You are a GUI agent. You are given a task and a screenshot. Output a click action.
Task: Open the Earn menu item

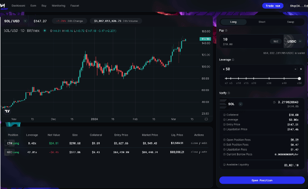(x=33, y=6)
